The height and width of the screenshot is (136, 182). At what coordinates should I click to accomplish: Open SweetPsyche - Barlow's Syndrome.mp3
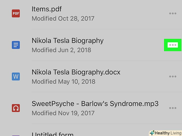click(x=95, y=104)
